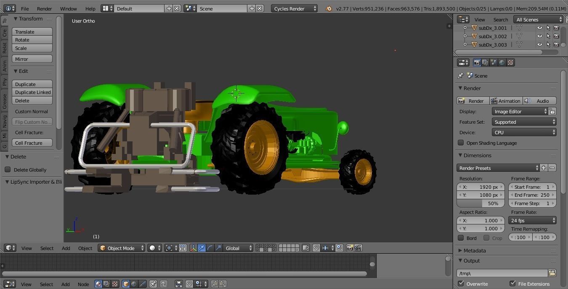This screenshot has width=568, height=289.
Task: Hide subDx_3.001 with its eye icon
Action: click(x=539, y=28)
